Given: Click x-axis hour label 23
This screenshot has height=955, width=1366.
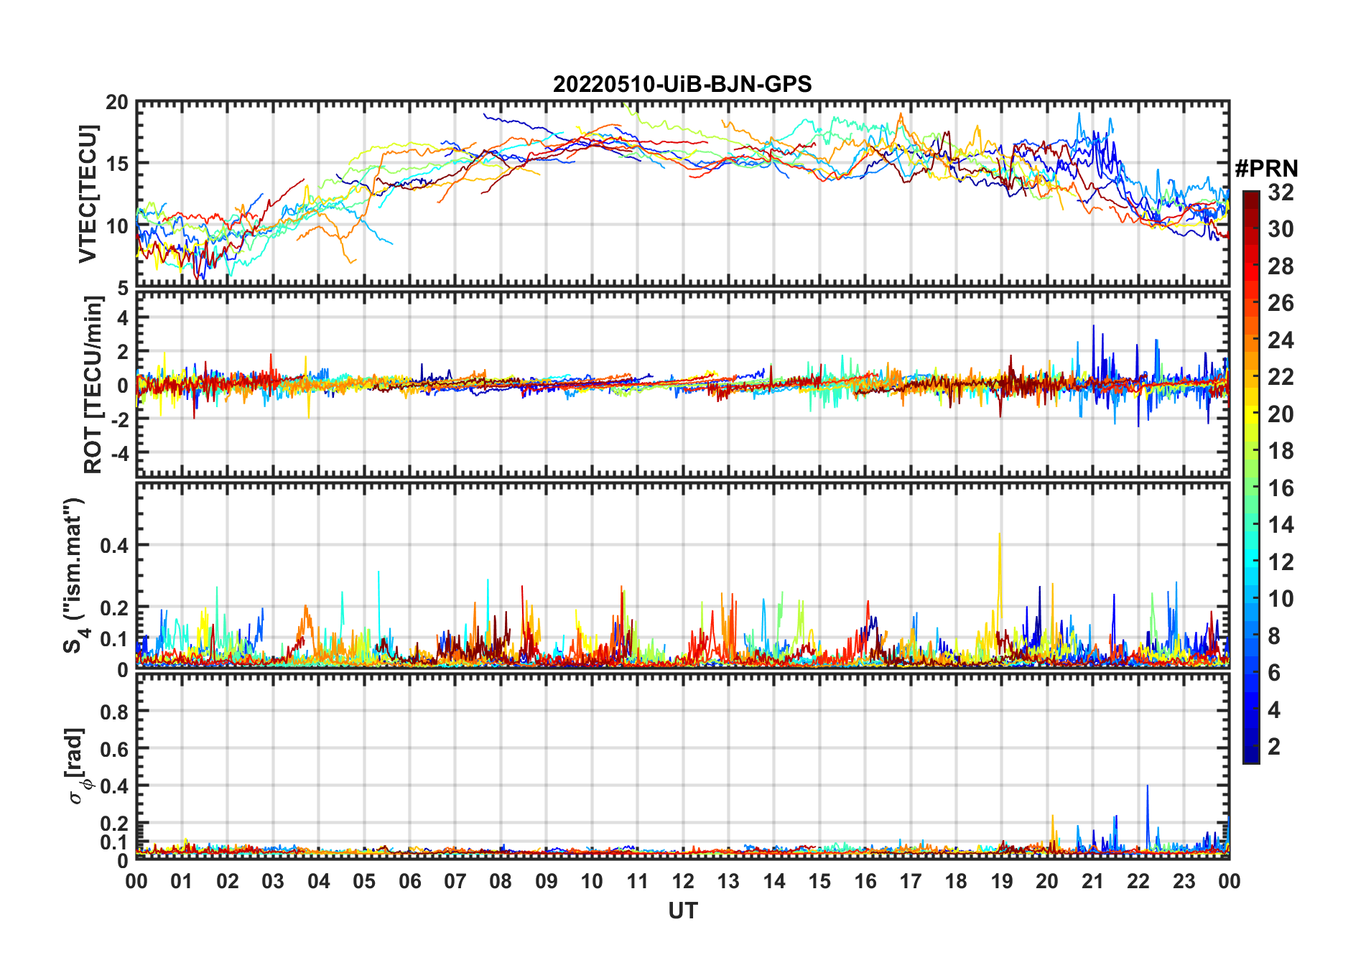Looking at the screenshot, I should point(1184,882).
